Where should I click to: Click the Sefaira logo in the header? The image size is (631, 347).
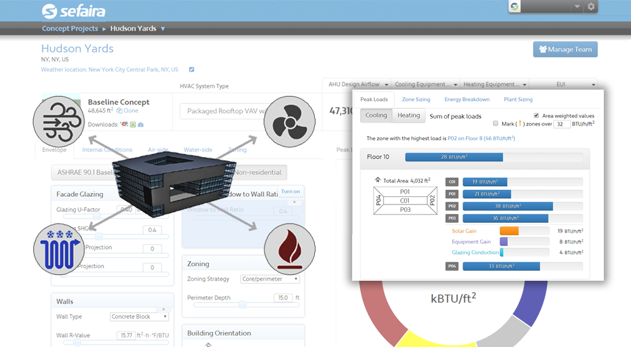[x=74, y=11]
